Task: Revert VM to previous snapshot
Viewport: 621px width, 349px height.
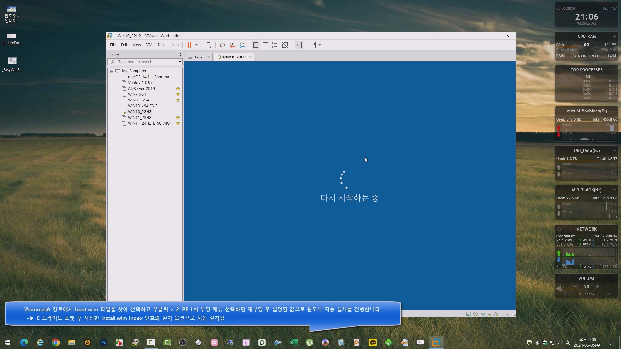Action: [232, 45]
